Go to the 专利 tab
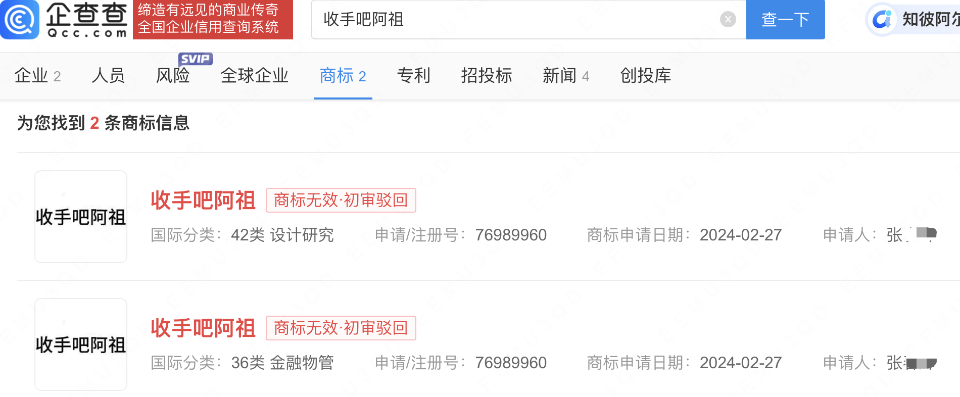The height and width of the screenshot is (397, 960). tap(414, 76)
